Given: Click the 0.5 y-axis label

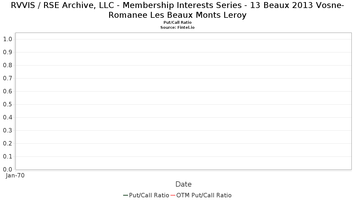Looking at the screenshot, I should pyautogui.click(x=7, y=104).
